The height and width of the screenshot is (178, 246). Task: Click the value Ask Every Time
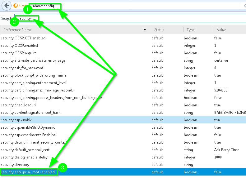tap(226, 150)
